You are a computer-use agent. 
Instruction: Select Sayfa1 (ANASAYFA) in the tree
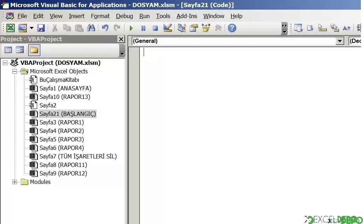point(65,88)
